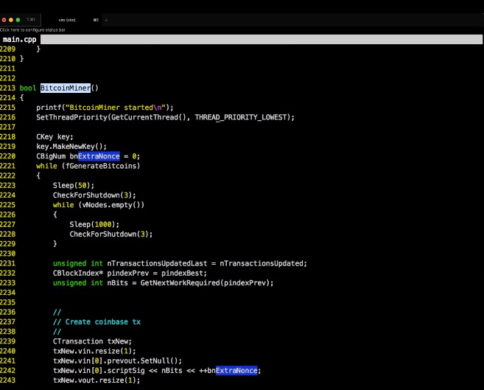Click the highlighted BitcoinMiner function name
Screen dimensions: 484x390
pos(66,88)
